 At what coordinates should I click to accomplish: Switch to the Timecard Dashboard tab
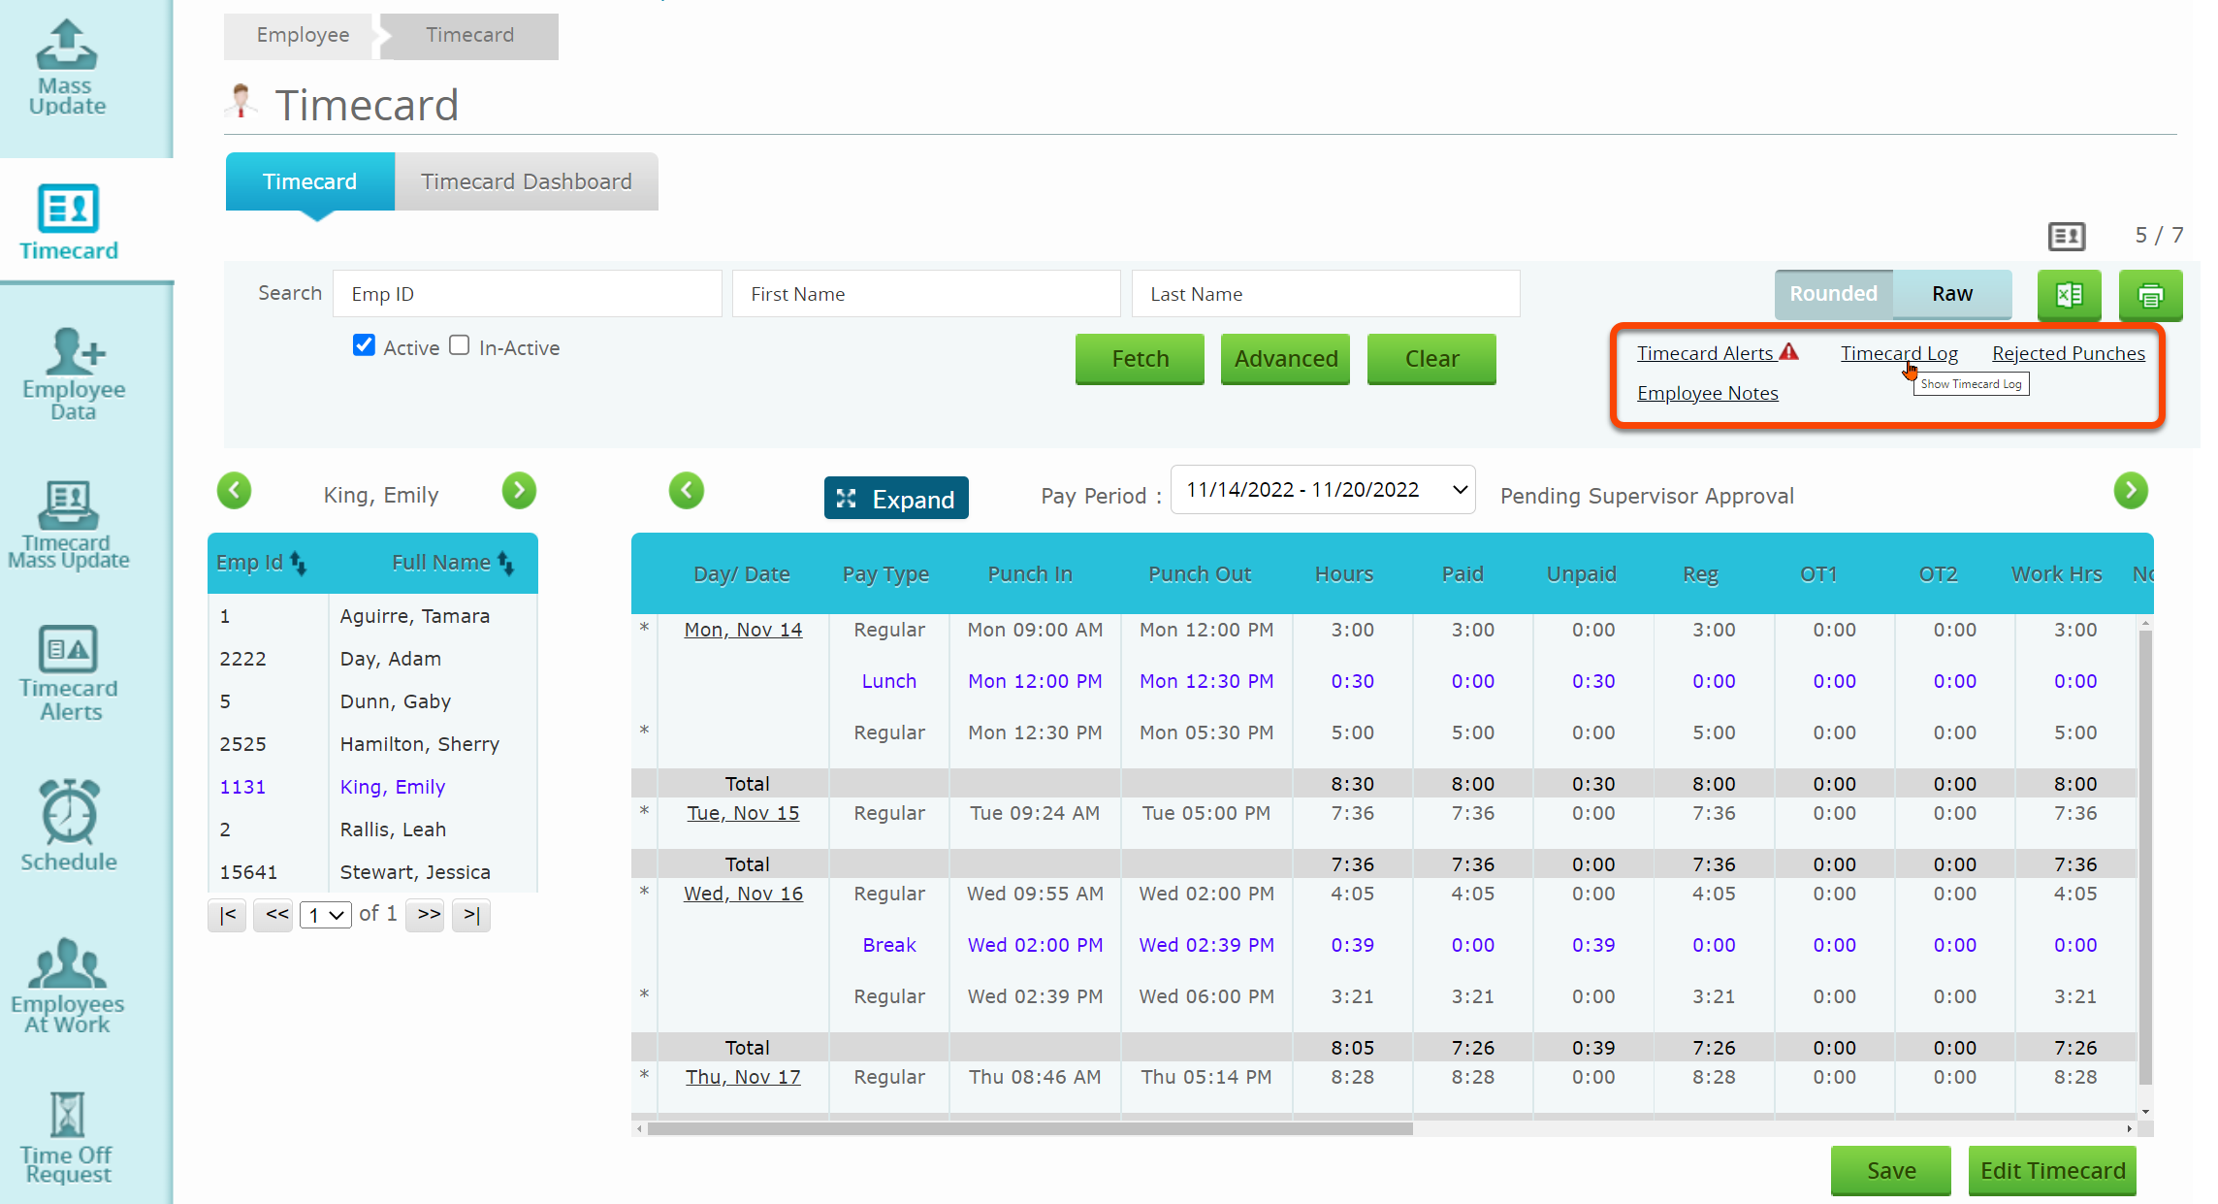pyautogui.click(x=526, y=181)
